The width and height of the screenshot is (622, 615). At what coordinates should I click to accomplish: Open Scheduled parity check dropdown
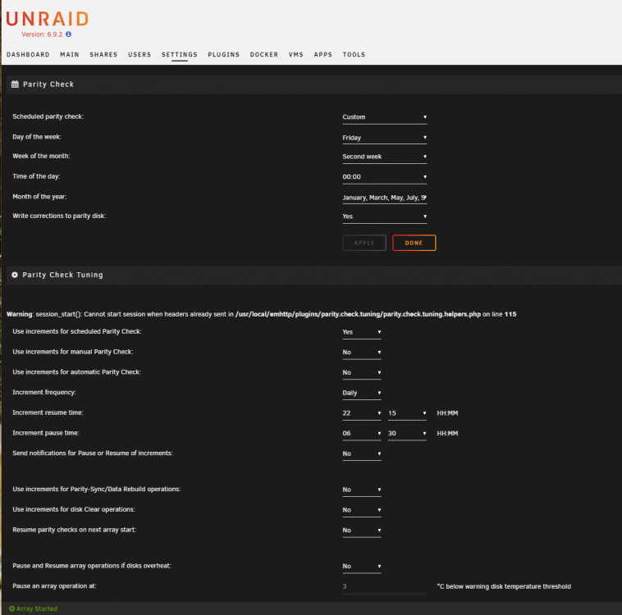point(384,117)
